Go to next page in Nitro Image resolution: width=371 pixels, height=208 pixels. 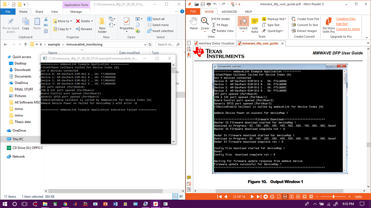click(x=252, y=197)
